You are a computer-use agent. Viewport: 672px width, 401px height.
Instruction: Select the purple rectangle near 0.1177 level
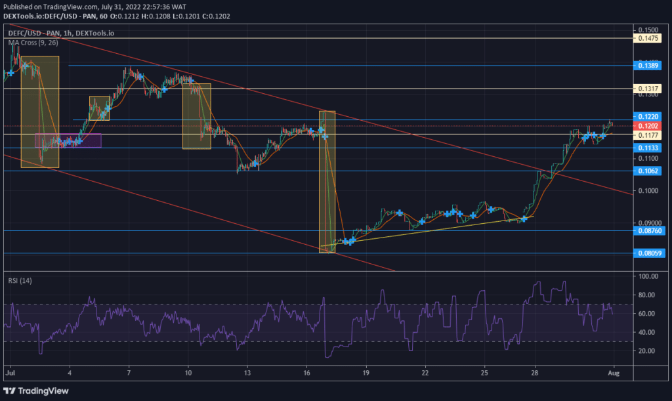pos(68,140)
